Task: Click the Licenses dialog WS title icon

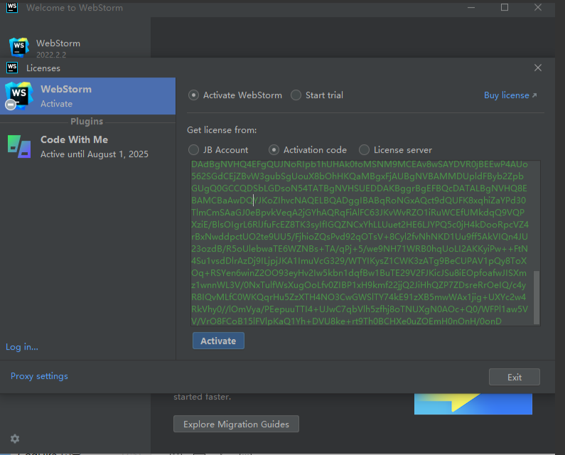Action: click(12, 68)
